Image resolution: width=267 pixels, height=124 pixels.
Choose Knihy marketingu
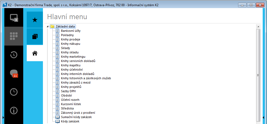73,57
